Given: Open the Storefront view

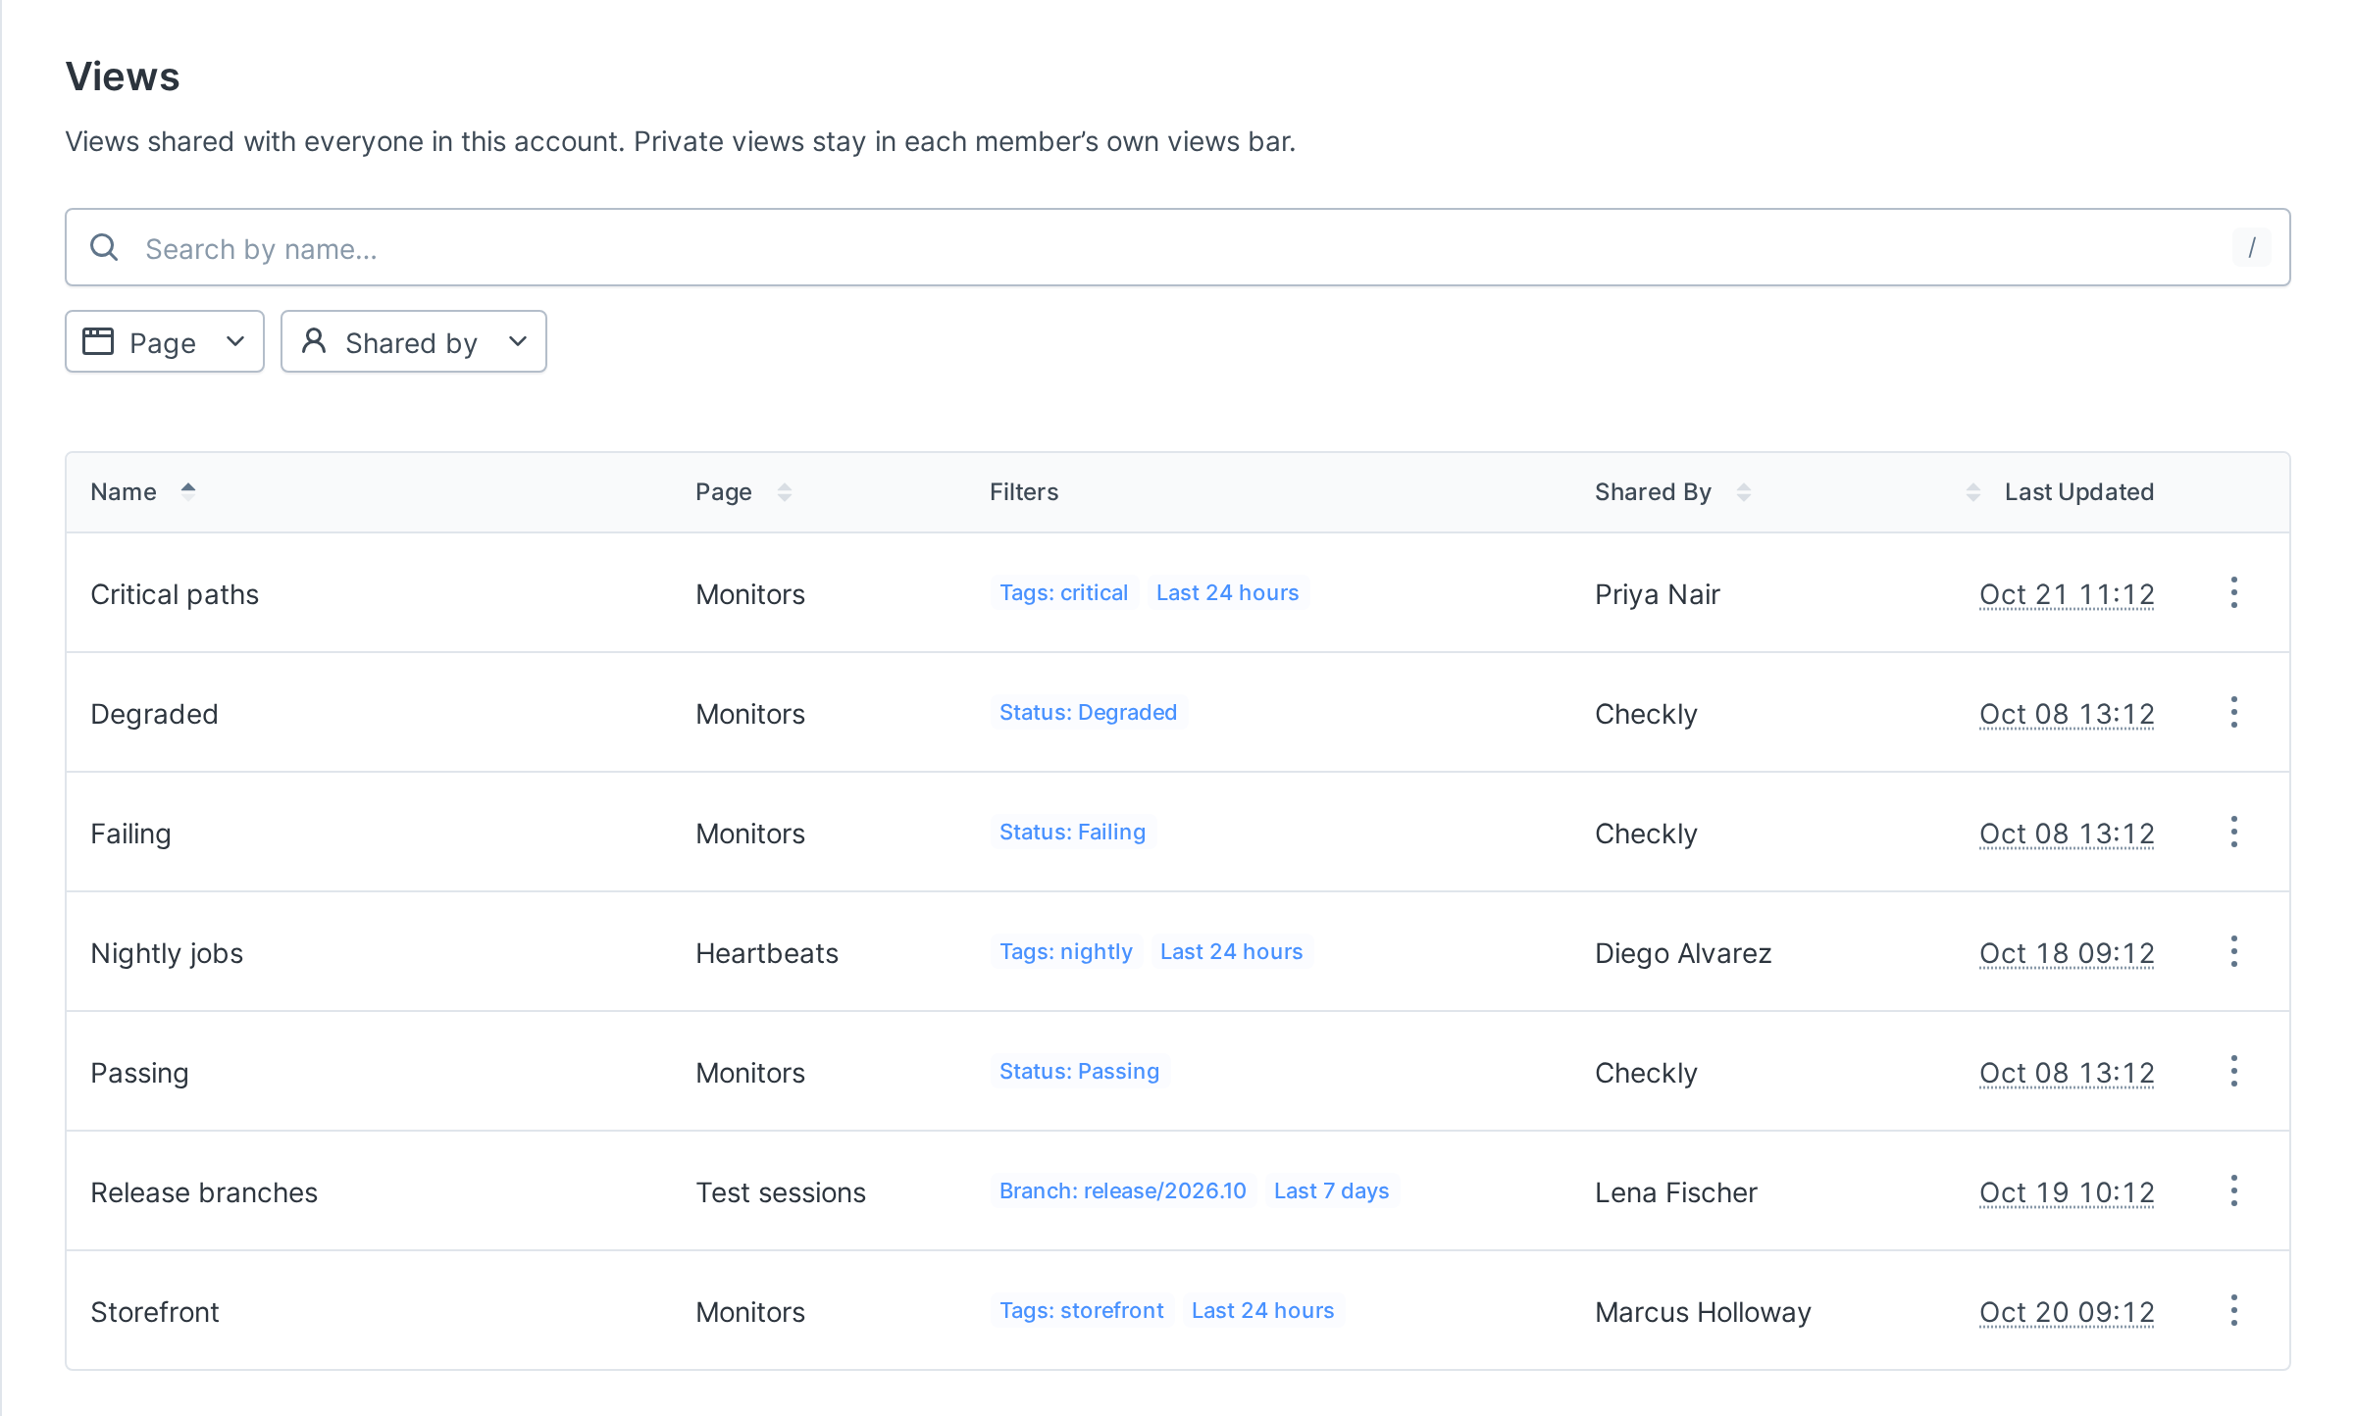Looking at the screenshot, I should 155,1312.
